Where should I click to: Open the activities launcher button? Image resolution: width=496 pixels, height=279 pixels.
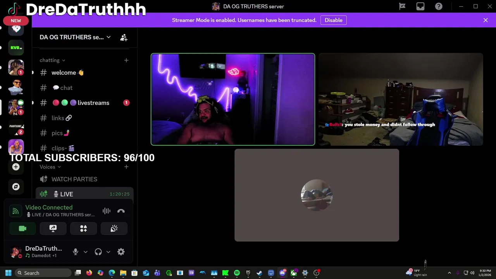pyautogui.click(x=83, y=229)
